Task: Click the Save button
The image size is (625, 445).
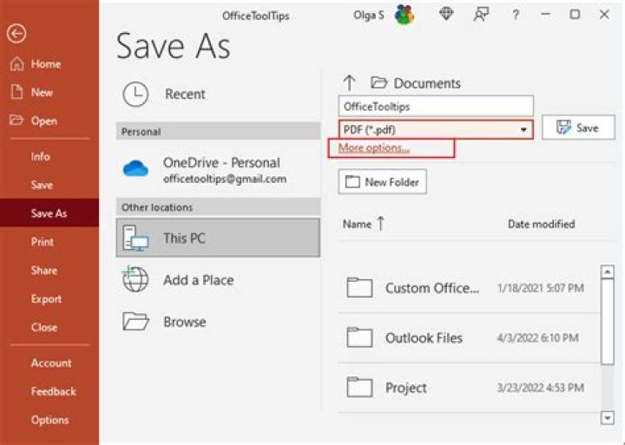Action: coord(578,128)
